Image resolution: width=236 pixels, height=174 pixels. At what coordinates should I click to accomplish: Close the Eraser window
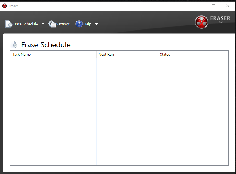(x=228, y=6)
